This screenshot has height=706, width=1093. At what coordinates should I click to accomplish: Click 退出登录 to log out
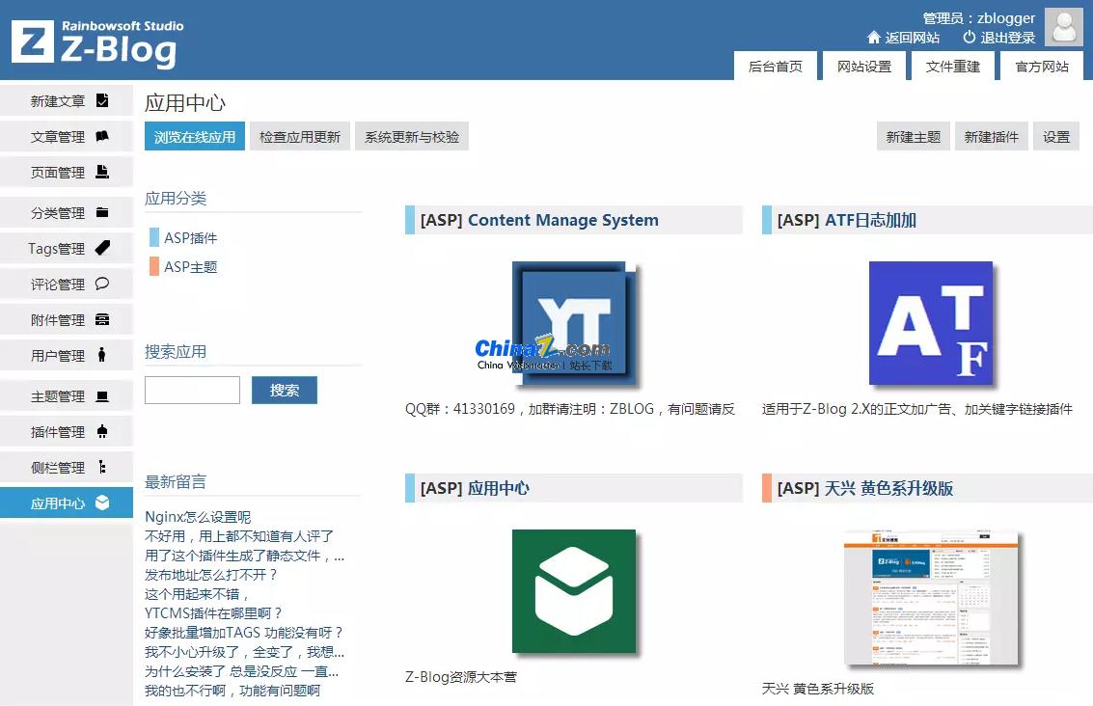[1008, 37]
